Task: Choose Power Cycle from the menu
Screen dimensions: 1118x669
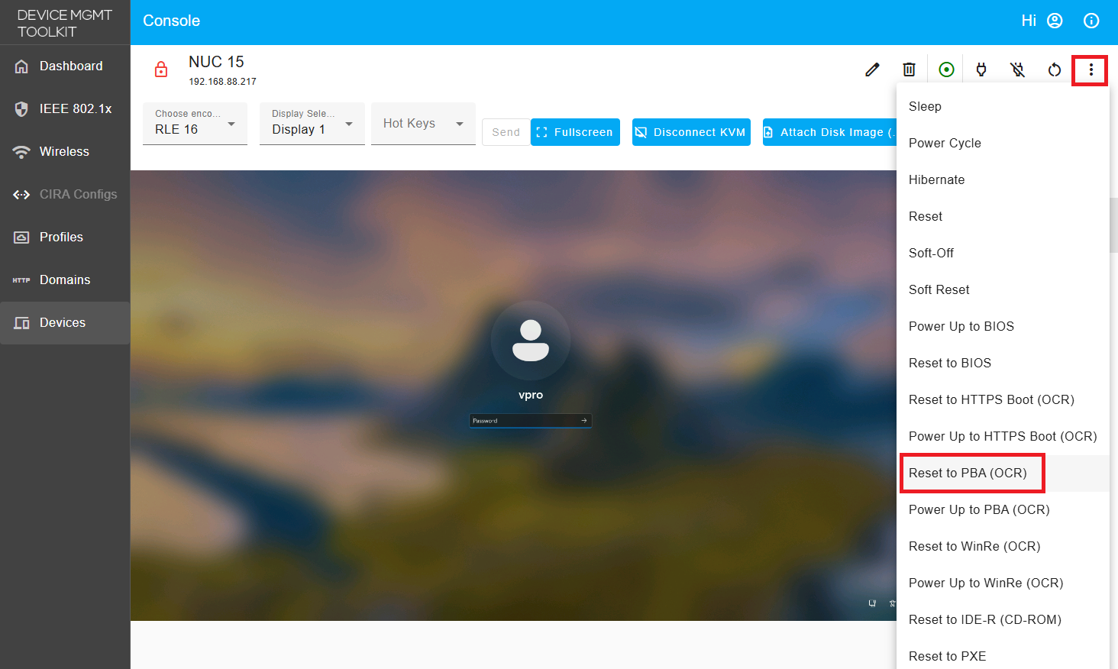Action: (x=945, y=143)
